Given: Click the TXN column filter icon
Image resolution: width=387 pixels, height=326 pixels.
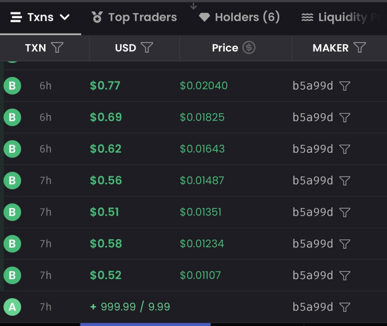Looking at the screenshot, I should pos(57,48).
